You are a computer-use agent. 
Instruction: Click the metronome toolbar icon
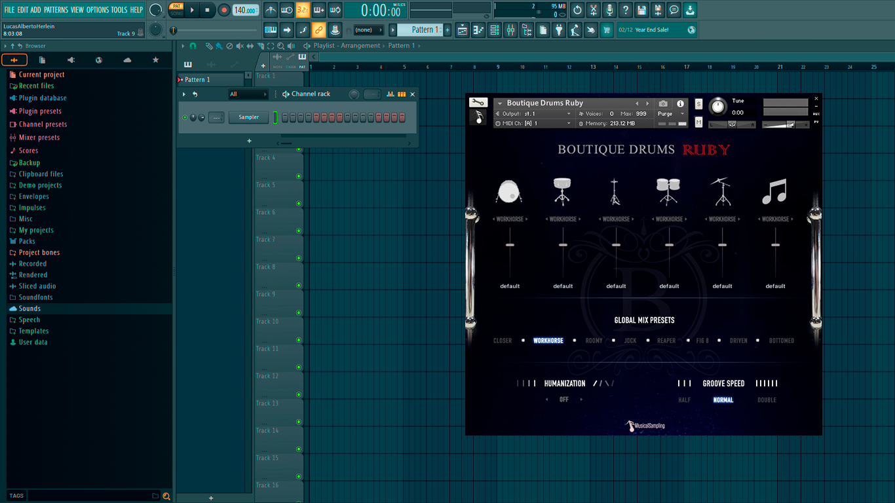pyautogui.click(x=271, y=10)
